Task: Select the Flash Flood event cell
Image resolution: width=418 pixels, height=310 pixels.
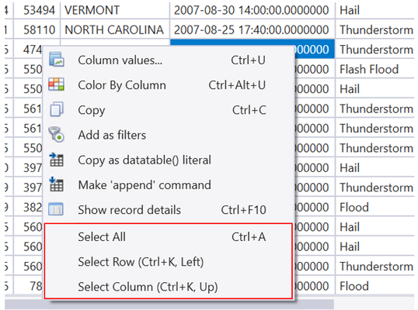Action: click(x=374, y=69)
